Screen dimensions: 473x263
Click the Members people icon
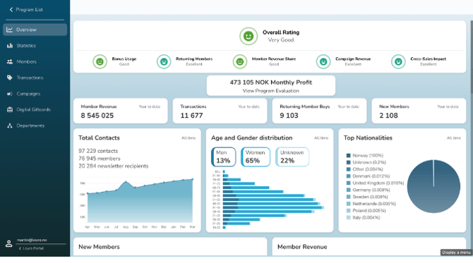click(10, 61)
